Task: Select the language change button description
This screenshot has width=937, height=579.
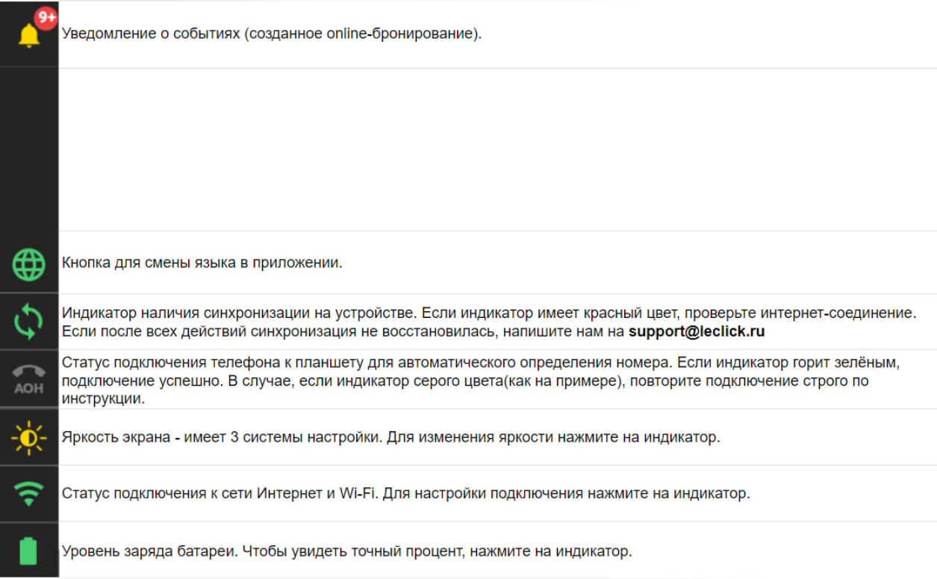Action: 202,263
